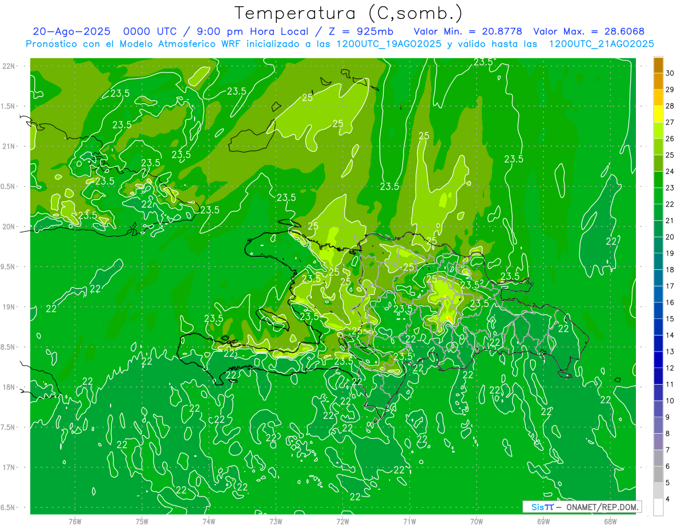Click the orange swatch between 29 and 30
This screenshot has width=685, height=529.
pyautogui.click(x=658, y=81)
